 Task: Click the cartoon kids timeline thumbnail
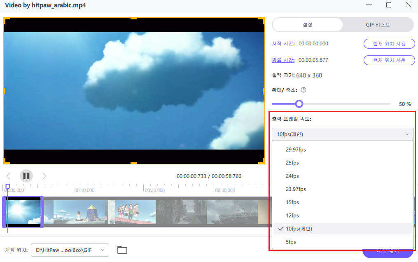click(x=135, y=212)
